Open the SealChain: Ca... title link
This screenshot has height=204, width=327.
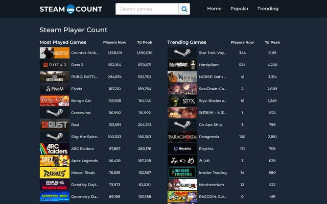(x=213, y=89)
